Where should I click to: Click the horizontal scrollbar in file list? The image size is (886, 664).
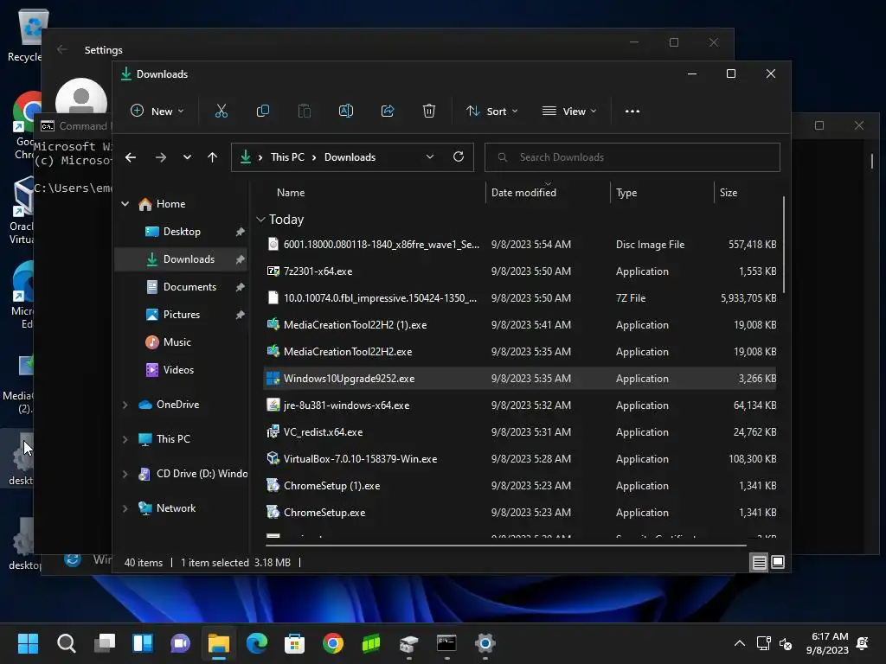pyautogui.click(x=505, y=546)
